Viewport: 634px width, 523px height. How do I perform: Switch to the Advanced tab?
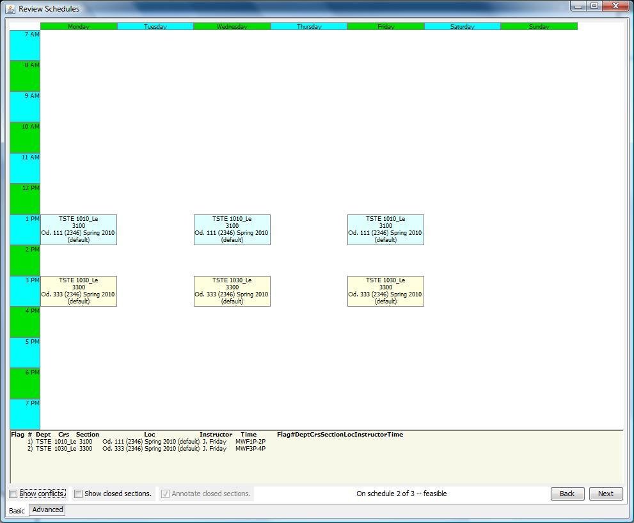coord(47,510)
